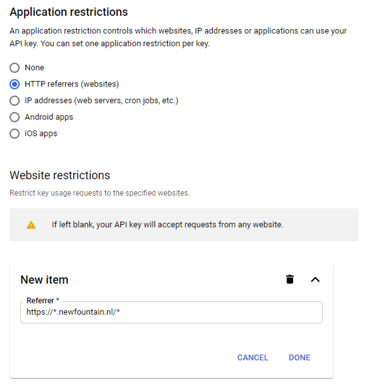Confirm the referrer with DONE

pos(299,357)
